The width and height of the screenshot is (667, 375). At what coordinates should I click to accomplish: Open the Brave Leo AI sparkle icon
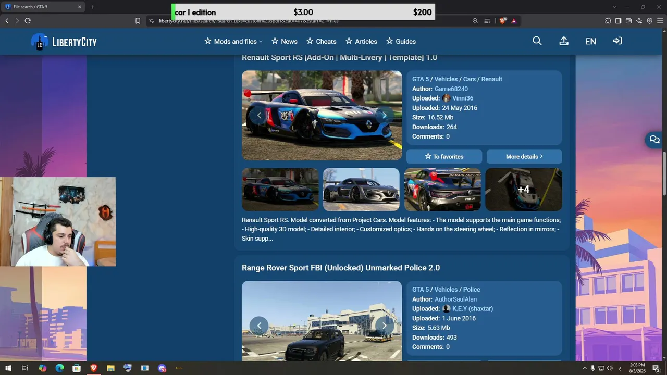click(639, 21)
